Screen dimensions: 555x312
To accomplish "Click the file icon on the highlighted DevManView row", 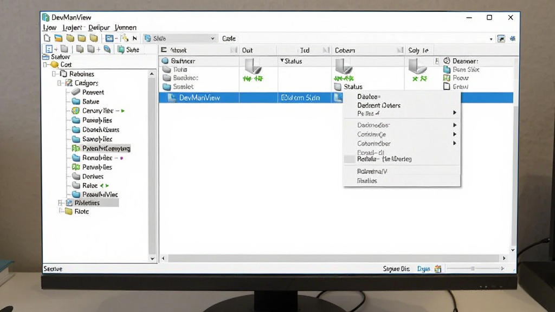I will coord(172,97).
